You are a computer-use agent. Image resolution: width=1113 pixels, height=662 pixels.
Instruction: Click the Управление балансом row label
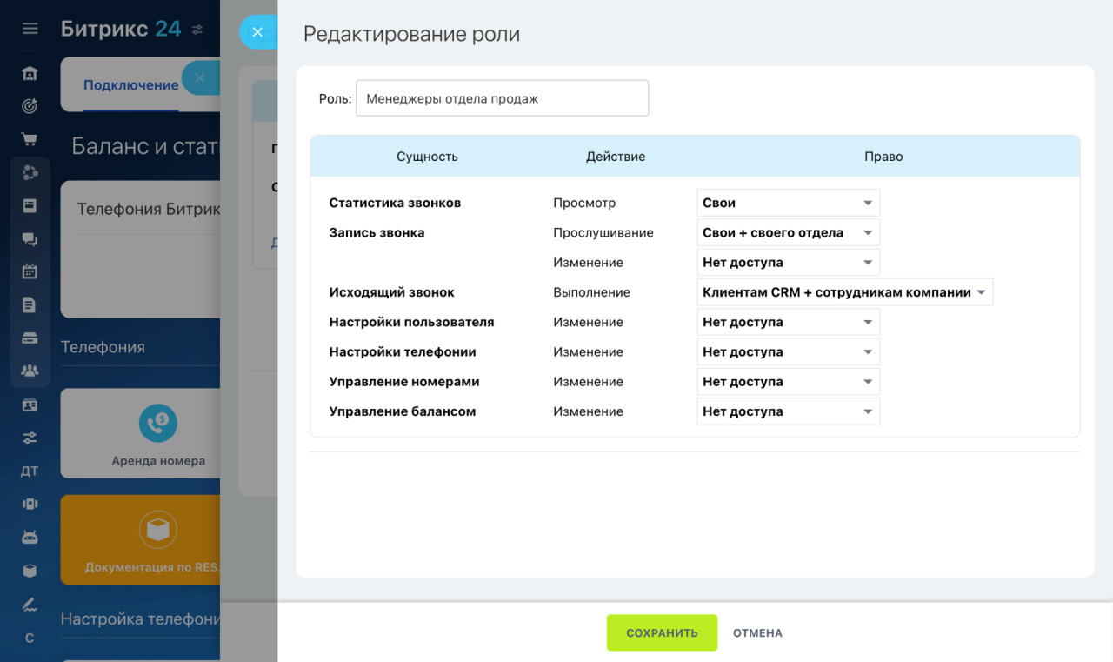pyautogui.click(x=402, y=411)
